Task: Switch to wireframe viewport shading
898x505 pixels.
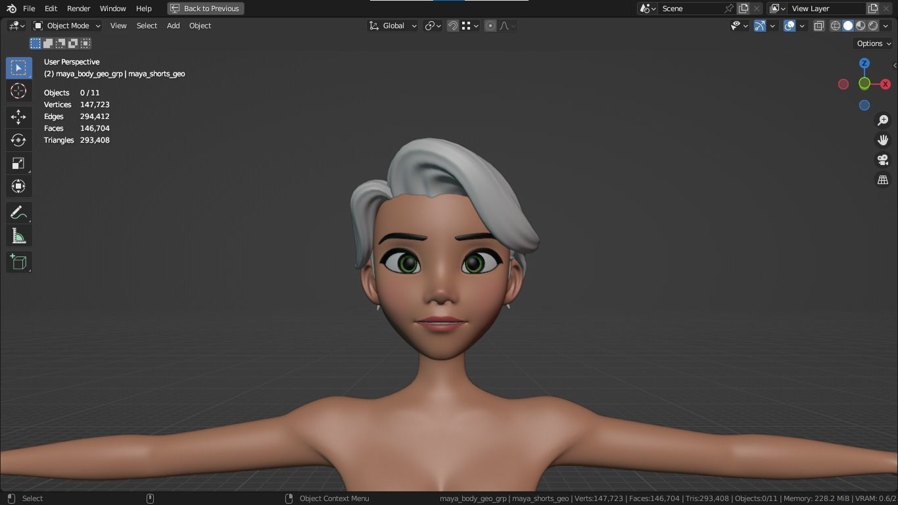Action: click(836, 26)
